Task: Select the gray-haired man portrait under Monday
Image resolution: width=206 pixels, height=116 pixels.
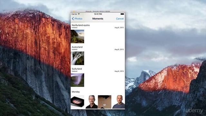Action: 91,102
